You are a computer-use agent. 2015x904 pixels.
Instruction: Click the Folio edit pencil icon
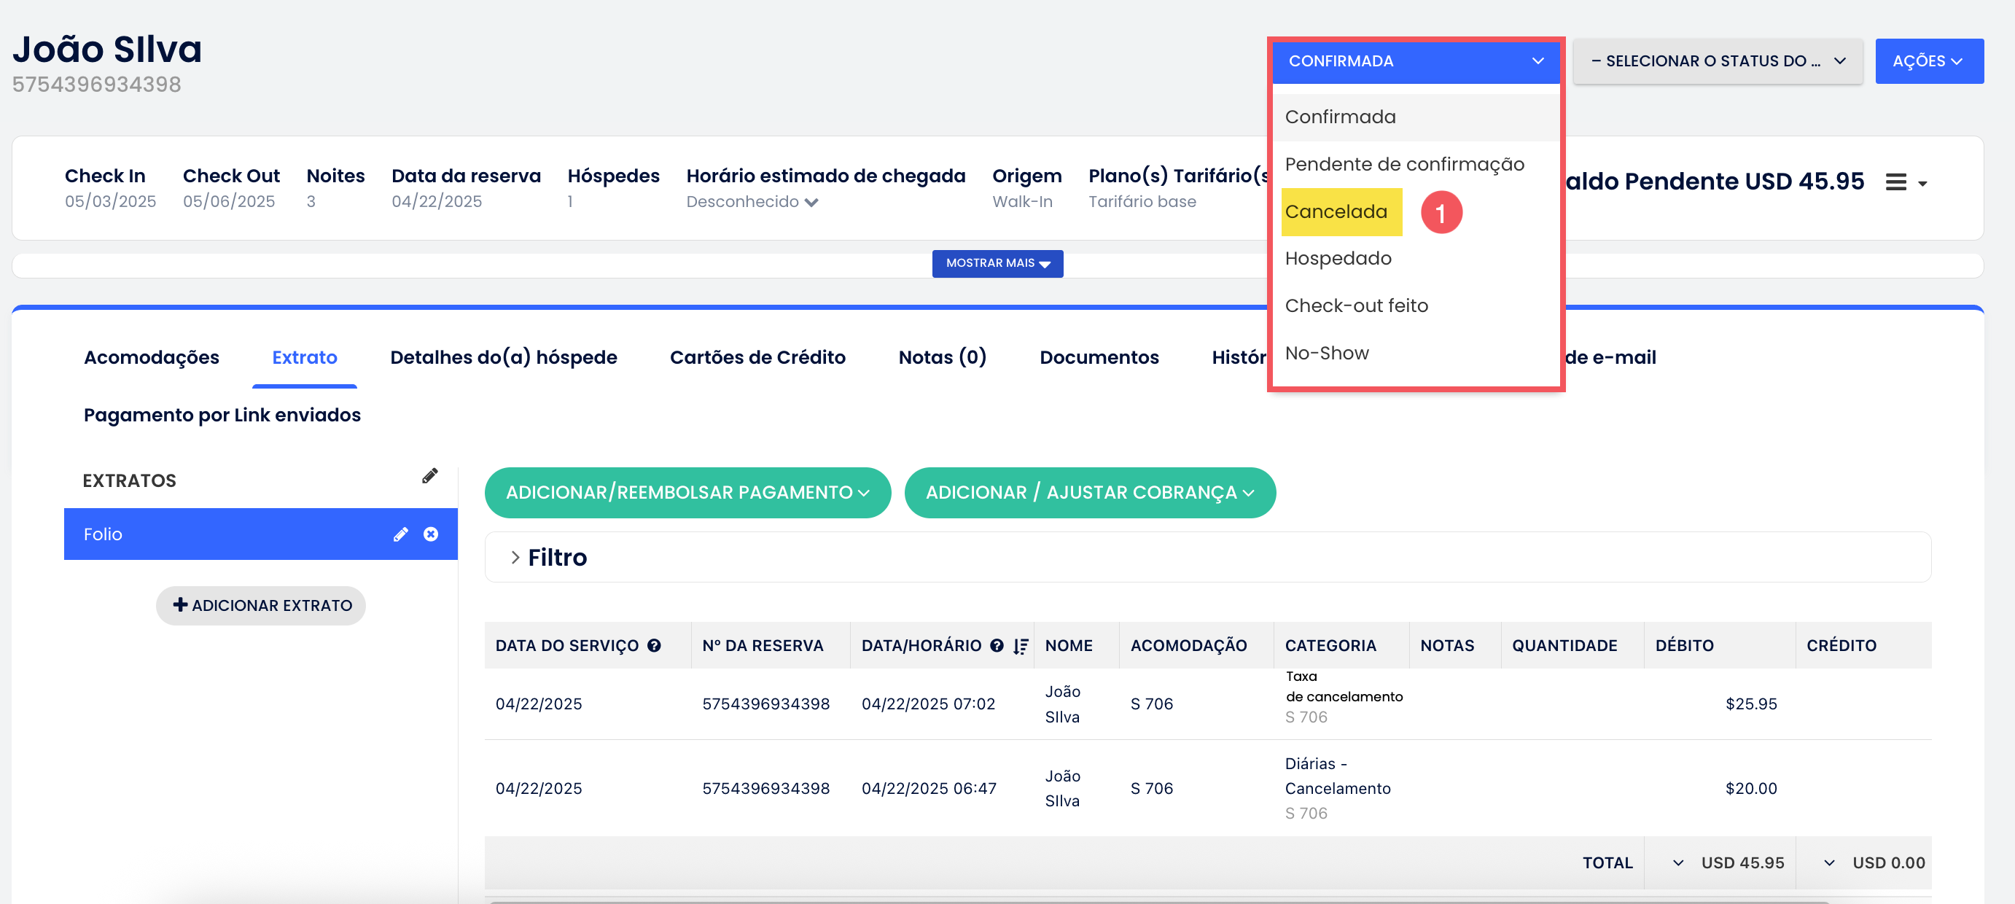point(400,534)
